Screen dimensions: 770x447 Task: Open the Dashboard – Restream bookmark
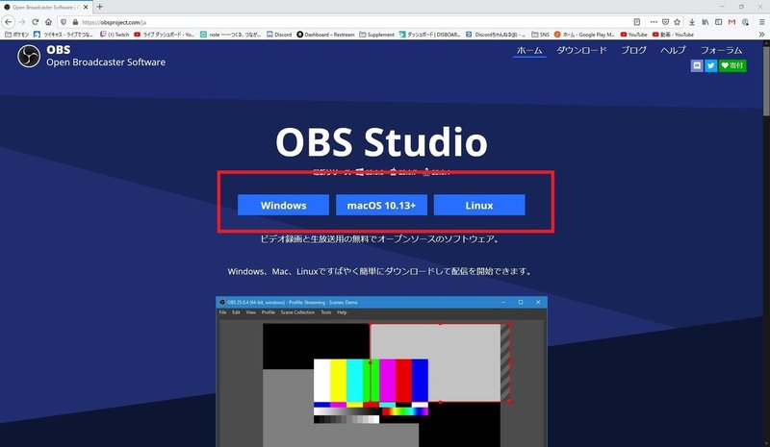pos(325,35)
